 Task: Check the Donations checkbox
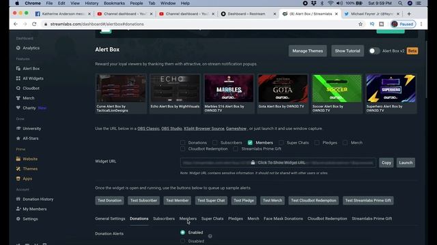pos(182,142)
